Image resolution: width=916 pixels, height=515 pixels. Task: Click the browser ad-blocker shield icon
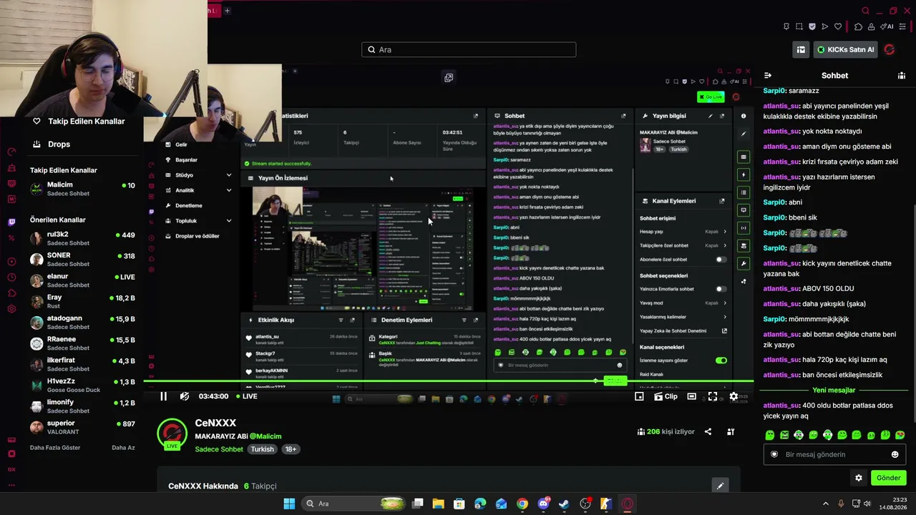pyautogui.click(x=812, y=26)
